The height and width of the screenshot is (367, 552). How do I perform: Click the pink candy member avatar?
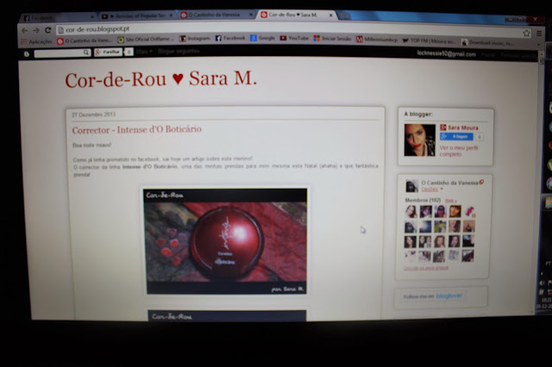469,212
